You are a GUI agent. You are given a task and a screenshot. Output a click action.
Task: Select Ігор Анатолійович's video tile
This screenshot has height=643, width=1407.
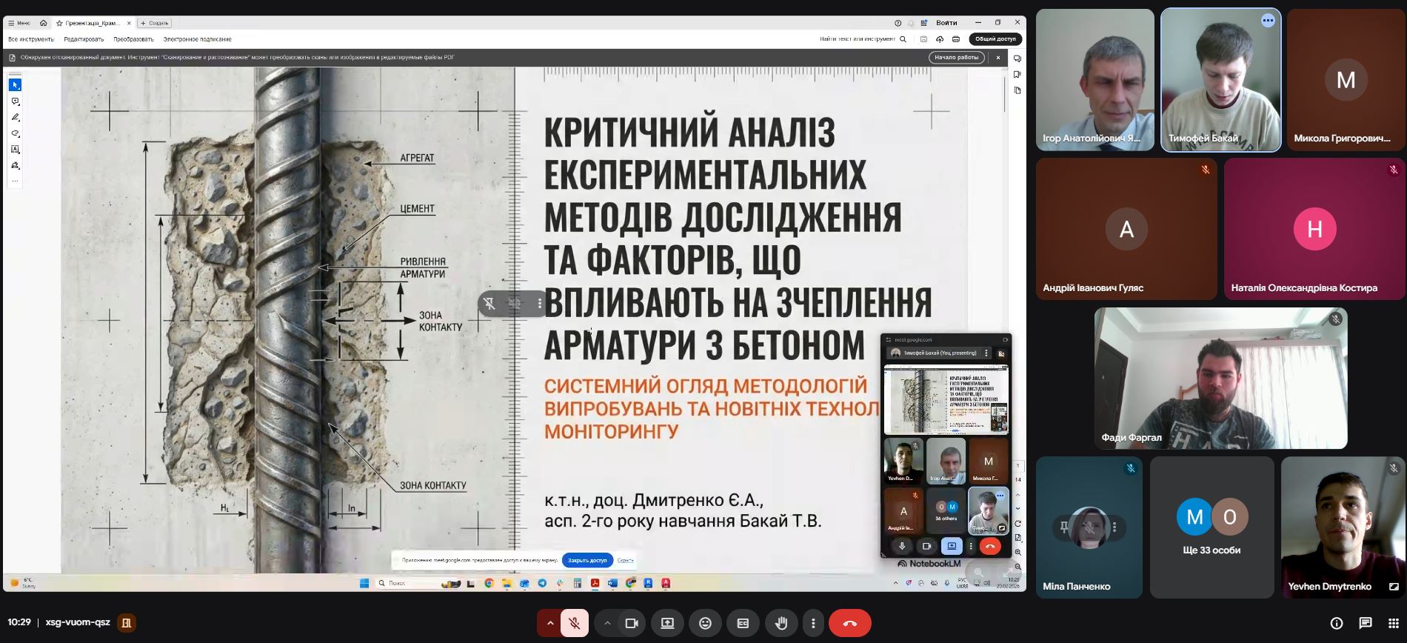pyautogui.click(x=1095, y=80)
